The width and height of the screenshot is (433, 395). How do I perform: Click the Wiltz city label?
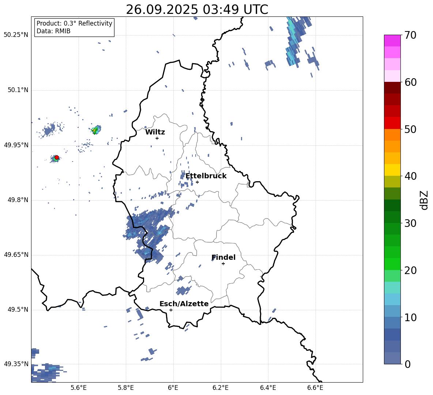[155, 132]
